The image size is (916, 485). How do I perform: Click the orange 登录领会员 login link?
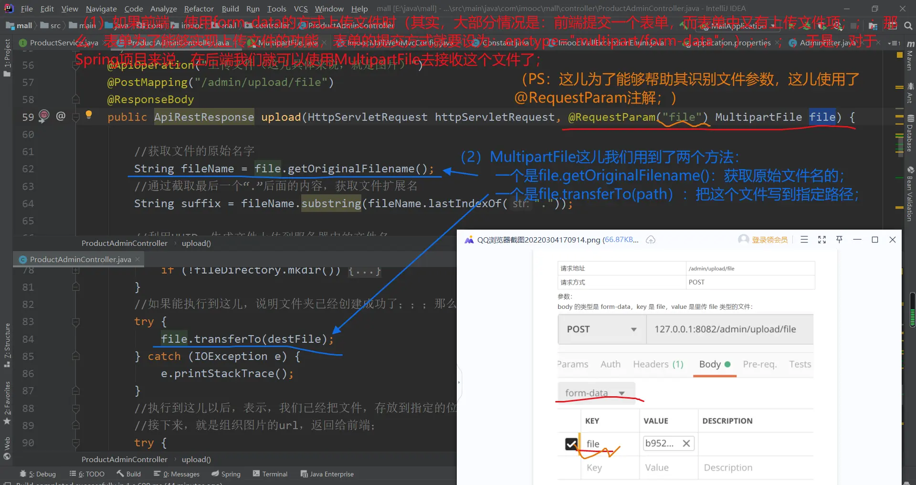click(769, 240)
